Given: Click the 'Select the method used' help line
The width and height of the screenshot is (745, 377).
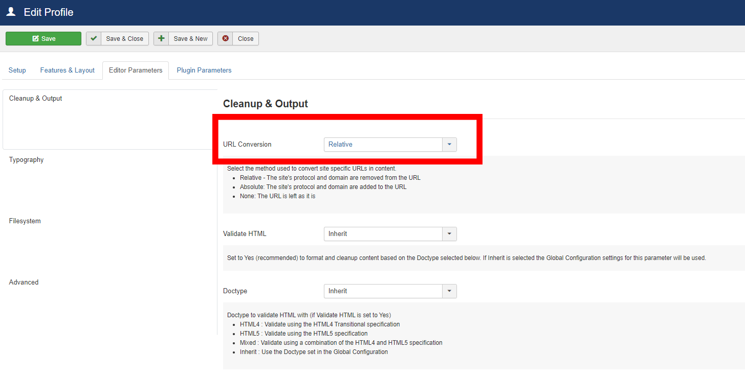Looking at the screenshot, I should [x=312, y=169].
